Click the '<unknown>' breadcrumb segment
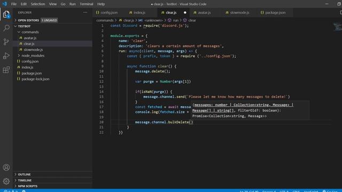Image resolution: width=342 pixels, height=192 pixels. (x=153, y=20)
